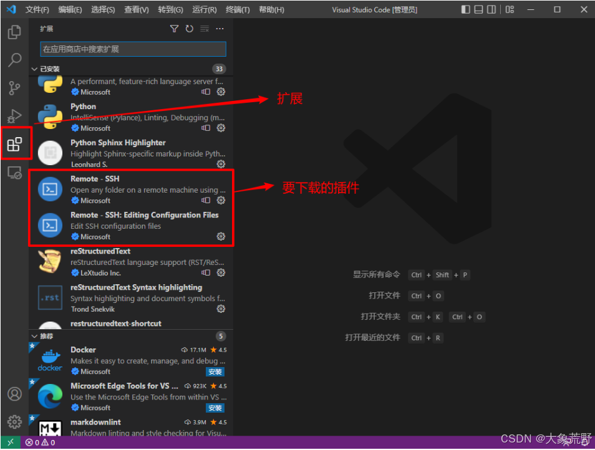Screen dimensions: 595x450
Task: Select the Remote - SSH extension entry
Action: click(131, 189)
